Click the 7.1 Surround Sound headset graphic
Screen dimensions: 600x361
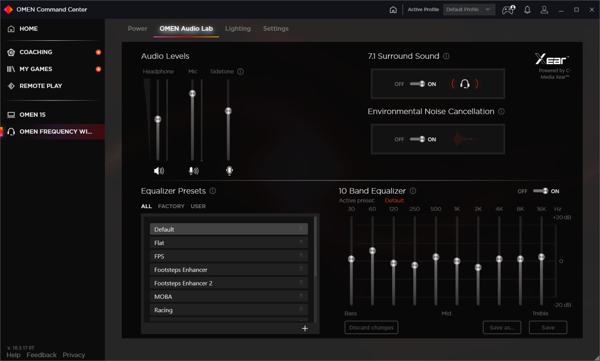(465, 83)
